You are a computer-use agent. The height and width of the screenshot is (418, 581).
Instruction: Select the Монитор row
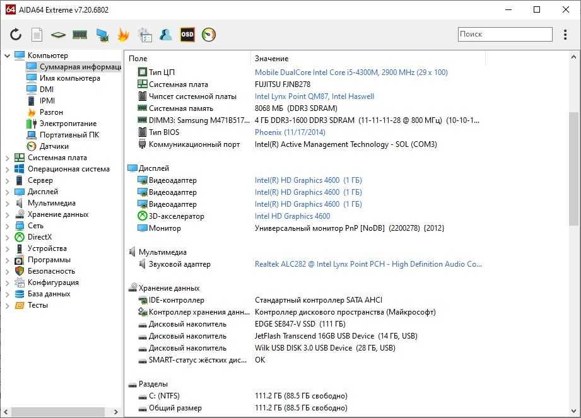(305, 228)
